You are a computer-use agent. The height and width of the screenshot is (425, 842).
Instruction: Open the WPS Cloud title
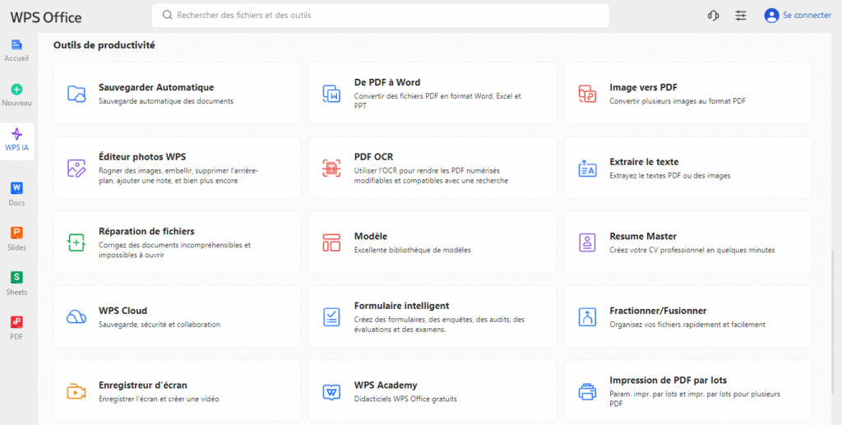123,311
